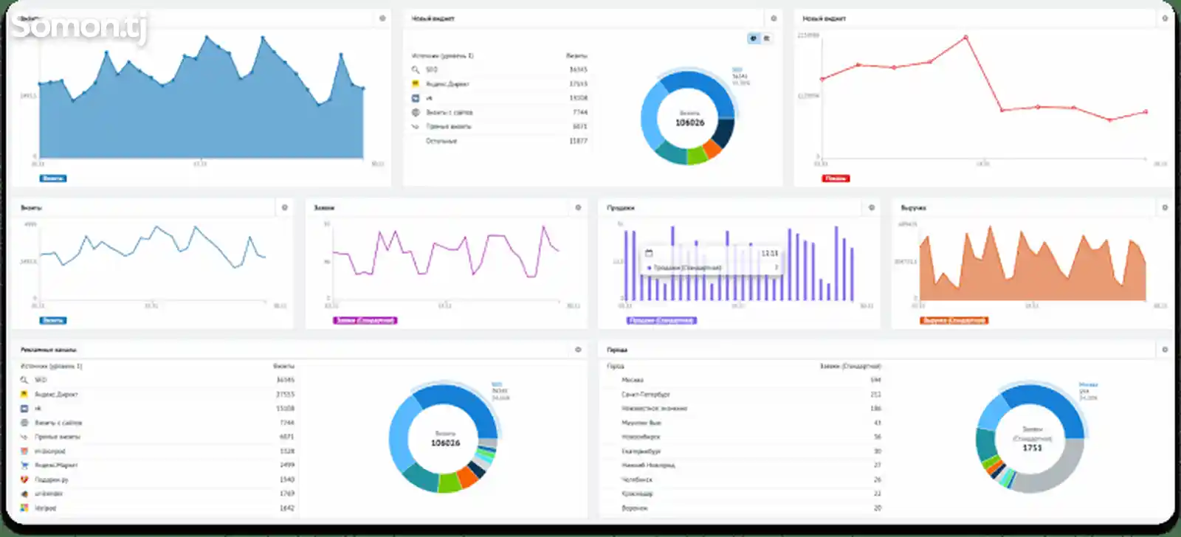Select Челябинск row in Города table
The image size is (1181, 537).
tap(744, 479)
